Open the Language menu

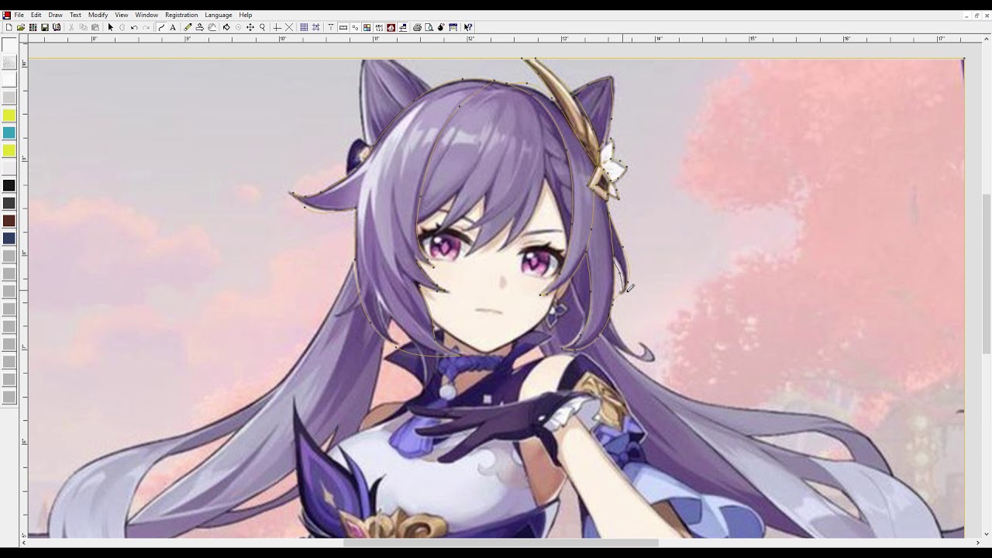219,15
